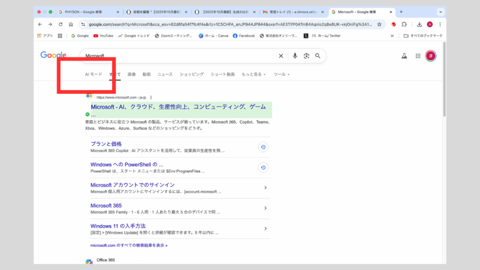Expand the もっと見る dropdown
480x270 pixels.
tap(254, 74)
